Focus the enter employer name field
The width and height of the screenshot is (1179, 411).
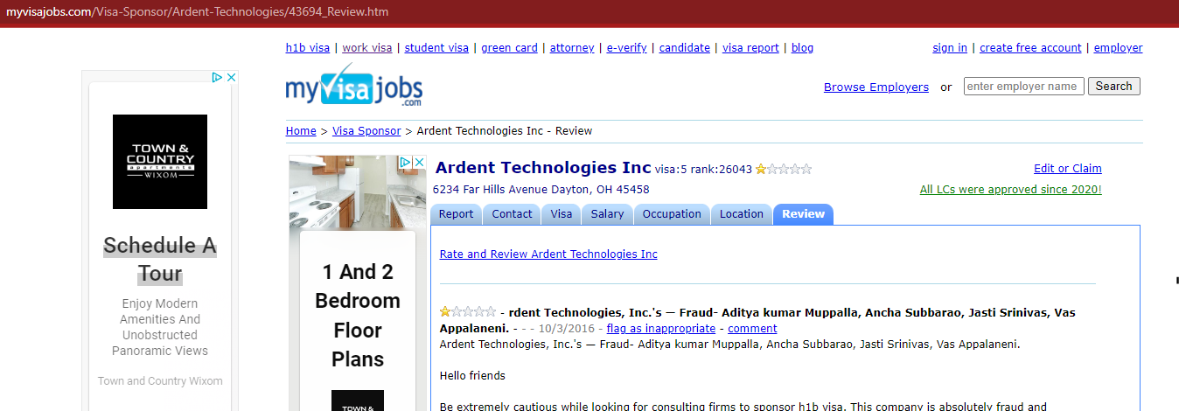1023,87
